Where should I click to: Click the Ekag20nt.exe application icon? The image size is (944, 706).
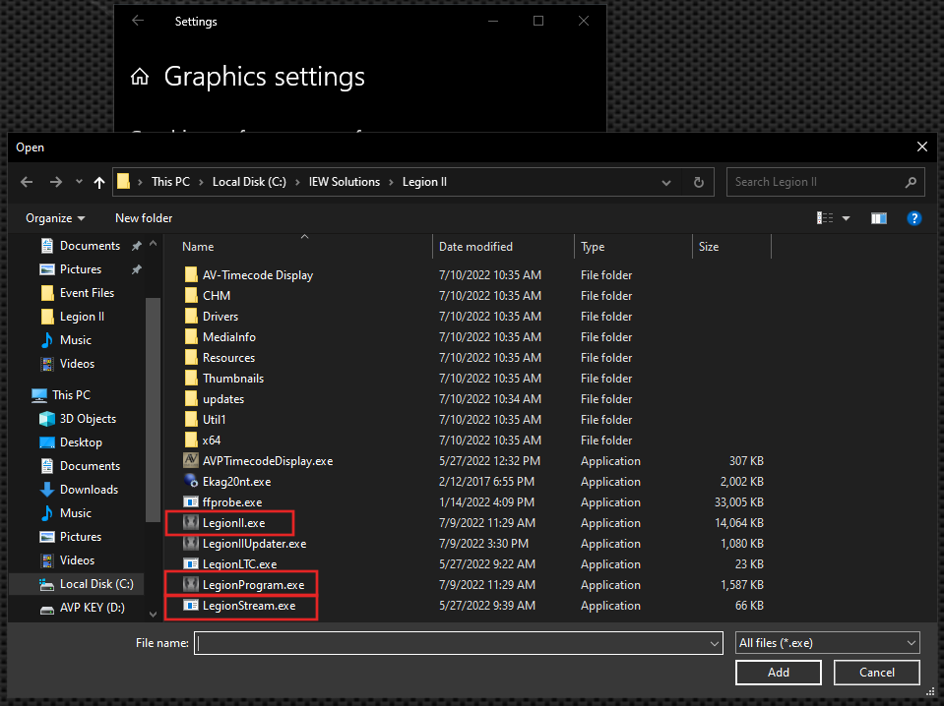192,482
